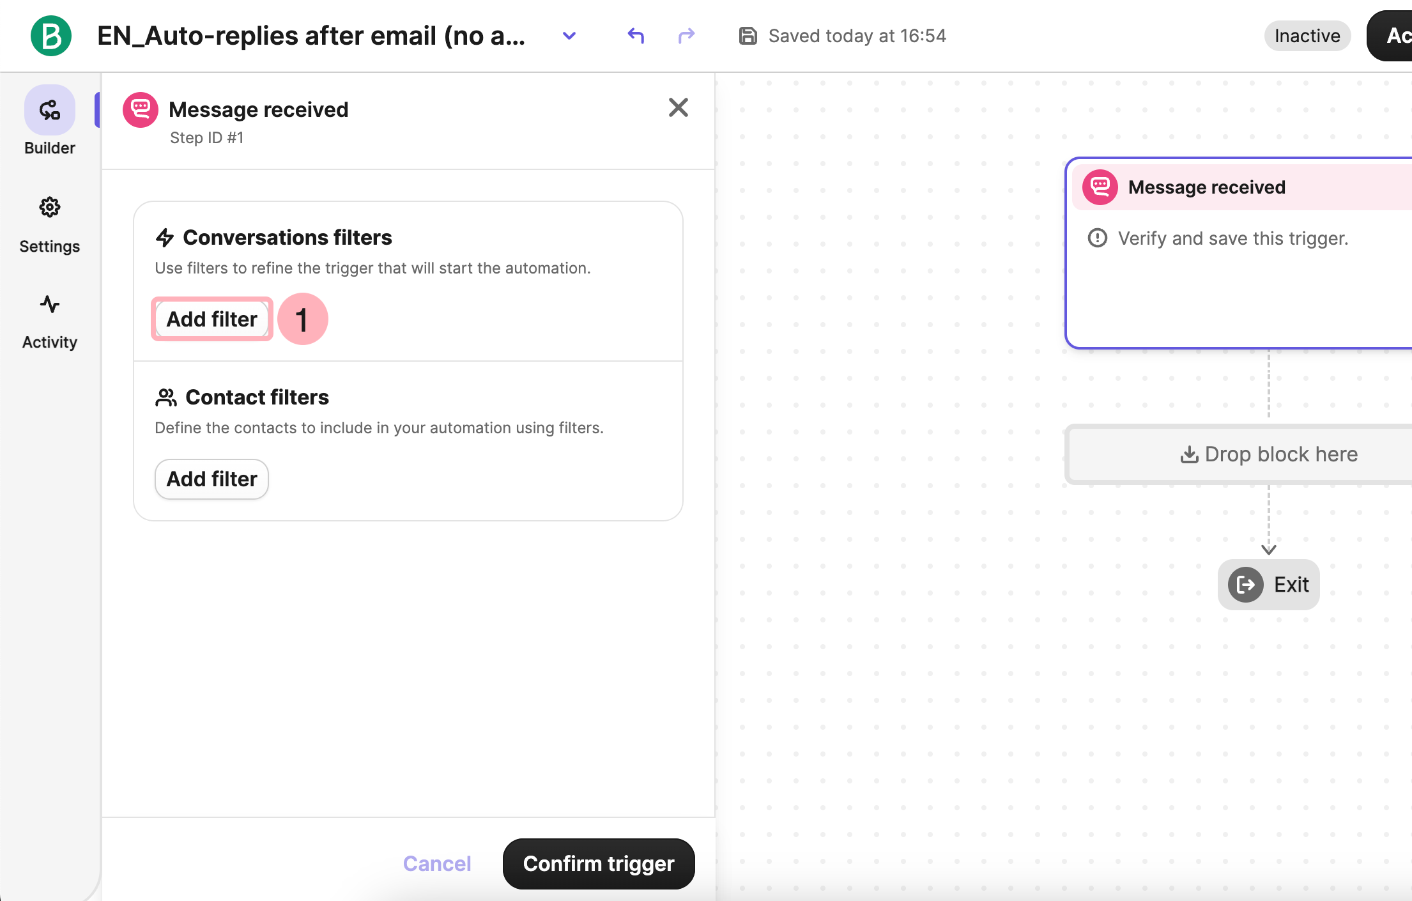Add a Conversations filter
This screenshot has width=1412, height=901.
click(211, 319)
